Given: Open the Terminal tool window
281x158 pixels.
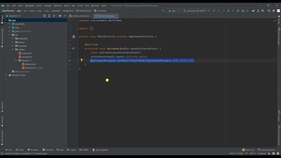Looking at the screenshot, I should click(48, 150).
